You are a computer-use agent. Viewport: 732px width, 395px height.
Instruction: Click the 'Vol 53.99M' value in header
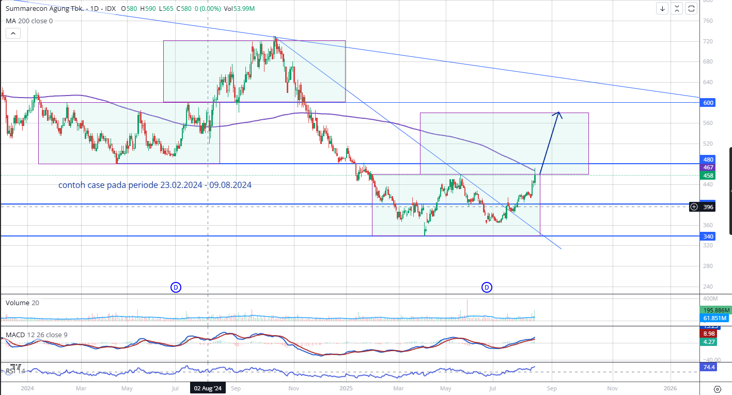point(240,9)
